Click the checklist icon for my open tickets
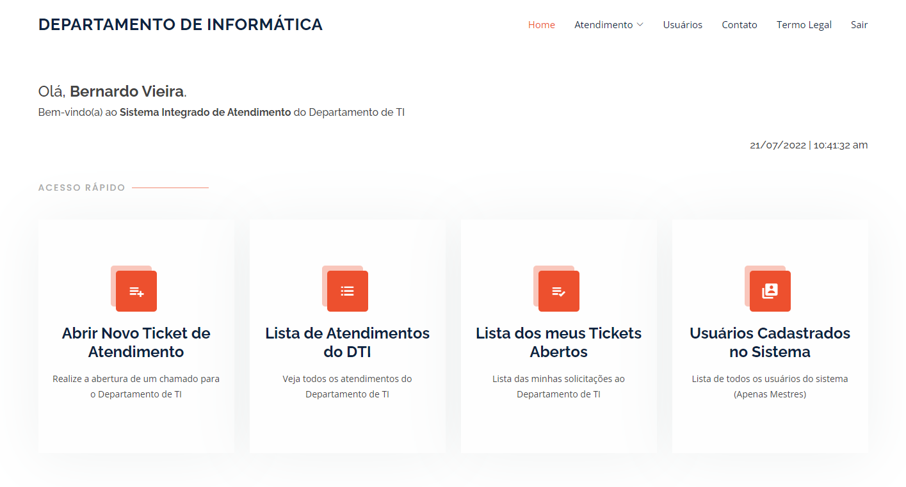This screenshot has height=487, width=906. (x=559, y=291)
